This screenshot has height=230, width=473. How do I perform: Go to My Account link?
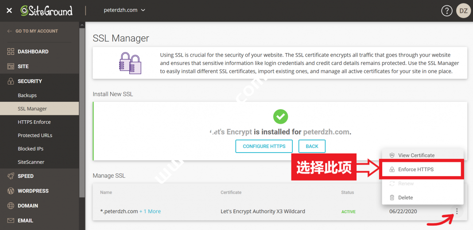36,31
